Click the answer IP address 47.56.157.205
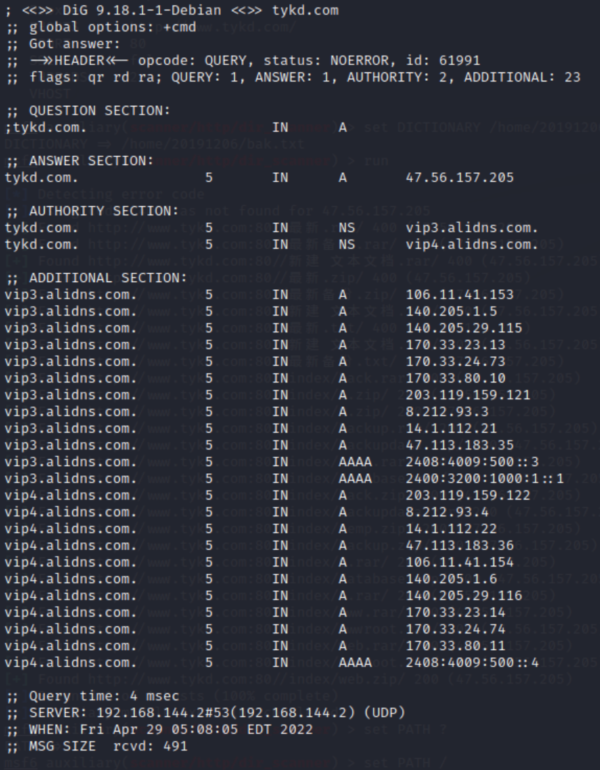The width and height of the screenshot is (600, 770). (x=459, y=178)
